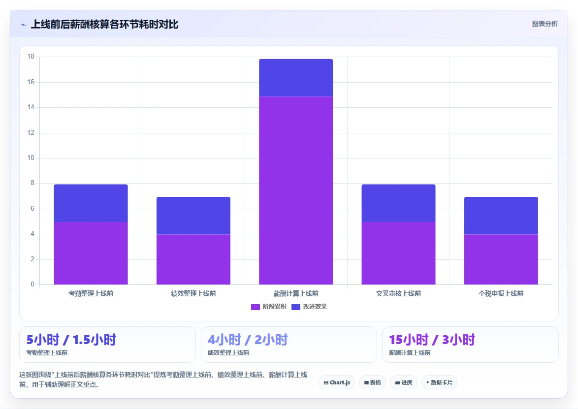Click blue segment of 交叉审核上线前 bar

point(398,203)
